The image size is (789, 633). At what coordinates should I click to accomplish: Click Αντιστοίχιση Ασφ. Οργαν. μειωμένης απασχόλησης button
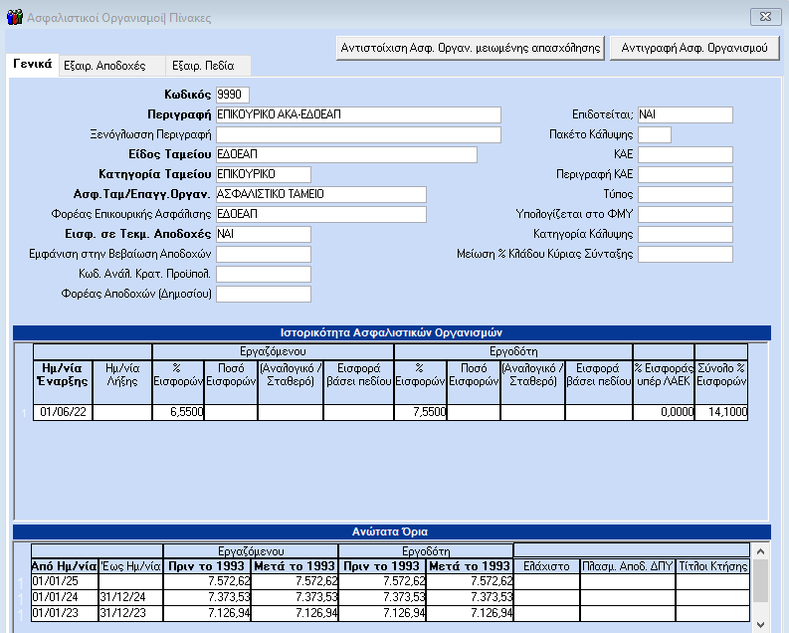(472, 47)
